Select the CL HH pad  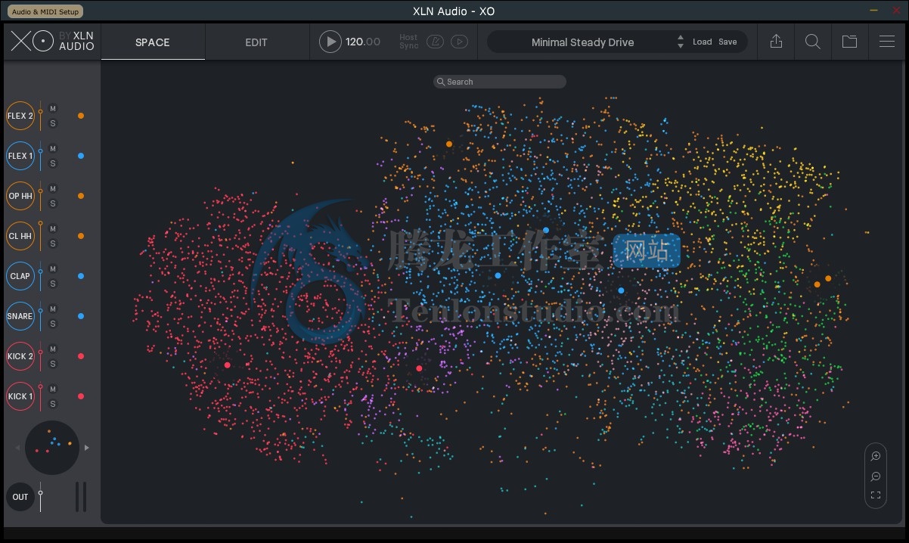point(20,236)
